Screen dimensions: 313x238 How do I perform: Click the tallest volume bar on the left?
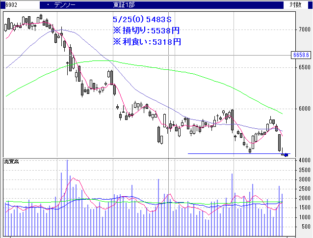pyautogui.click(x=67, y=197)
